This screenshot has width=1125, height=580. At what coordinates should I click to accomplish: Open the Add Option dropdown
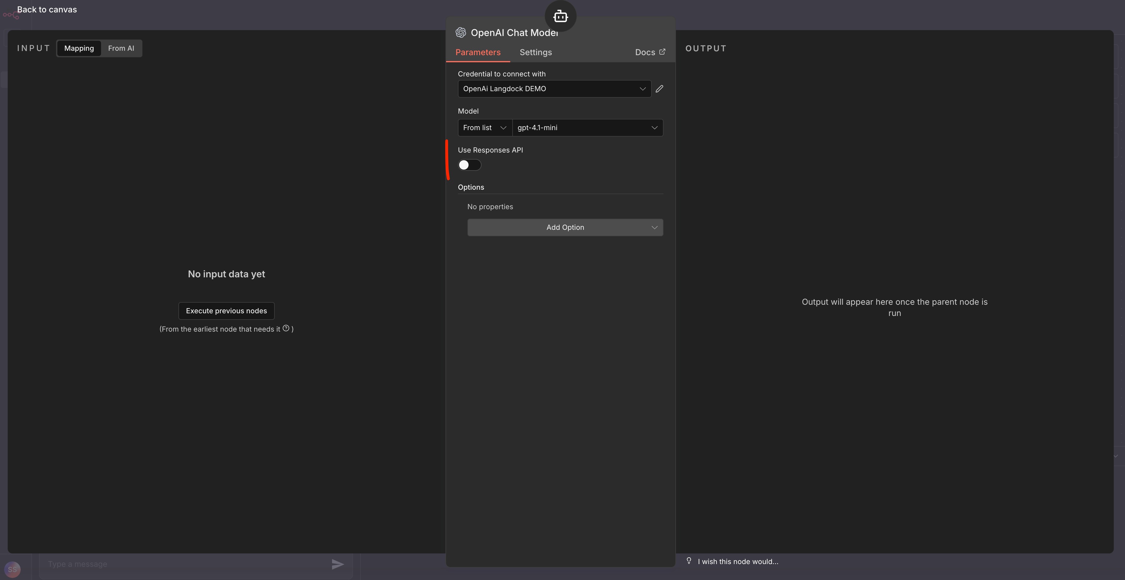tap(565, 227)
